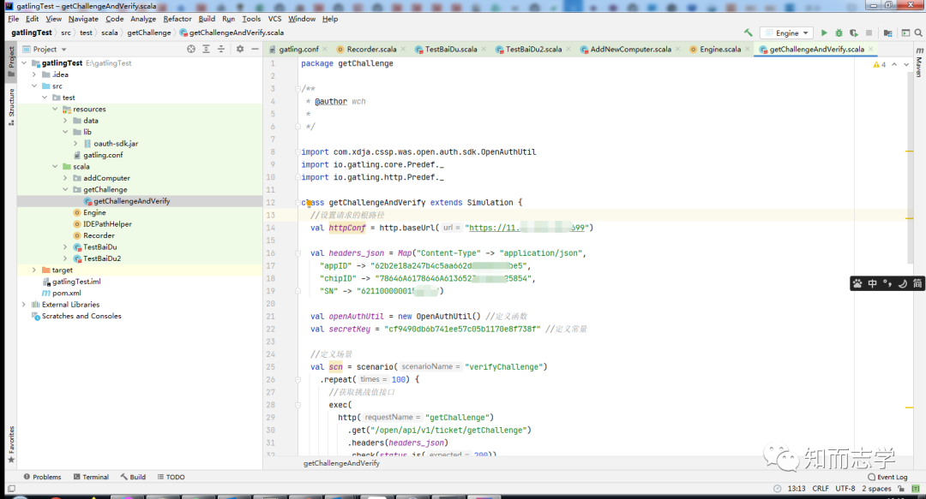The height and width of the screenshot is (499, 926).
Task: Close the gatling.conf tab
Action: 324,49
